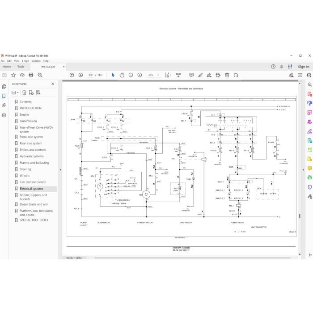313x313 pixels.
Task: Click the Sign In link
Action: 304,67
